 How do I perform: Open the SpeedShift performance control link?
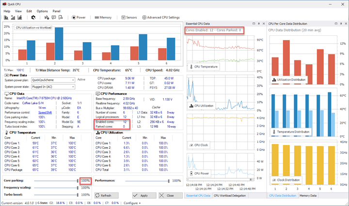coord(45,113)
